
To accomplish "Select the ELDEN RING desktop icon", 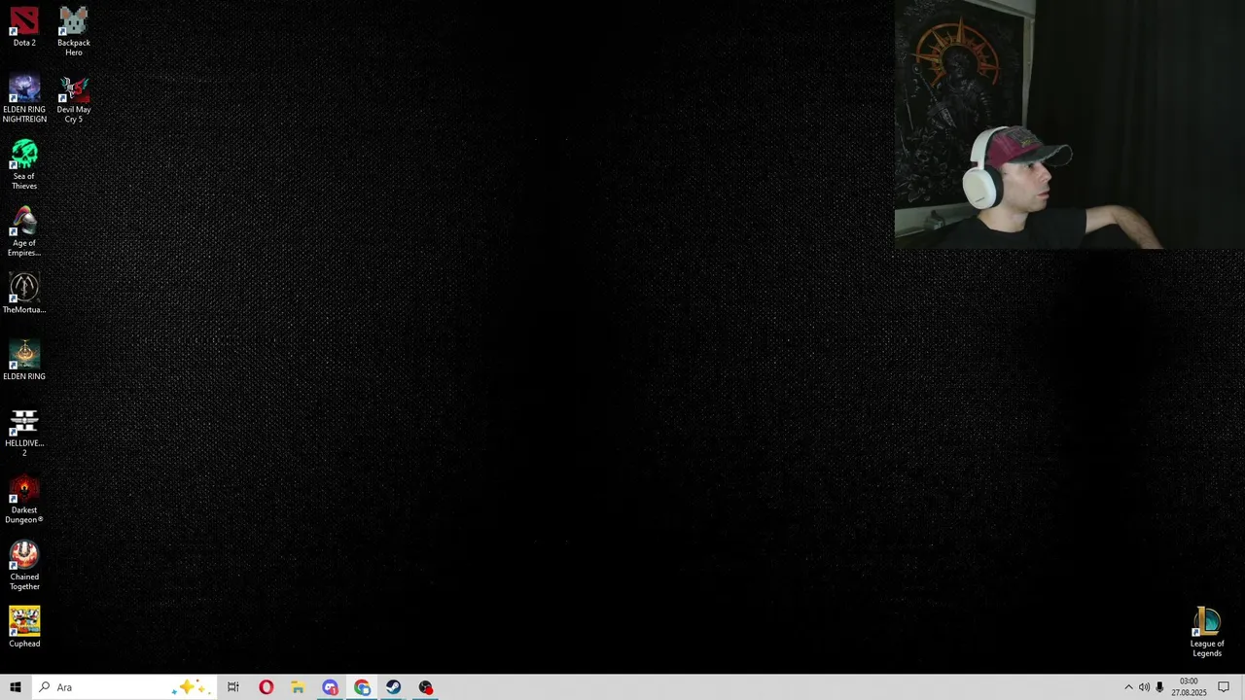I will pos(24,361).
